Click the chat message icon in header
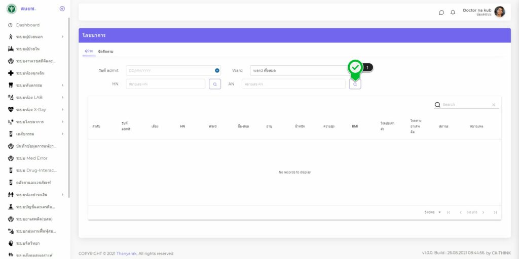519x259 pixels. pos(441,12)
